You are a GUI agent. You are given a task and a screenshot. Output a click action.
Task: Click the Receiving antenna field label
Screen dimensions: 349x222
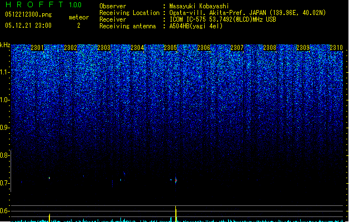128,26
